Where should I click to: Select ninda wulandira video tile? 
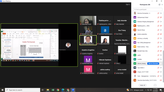[105, 40]
